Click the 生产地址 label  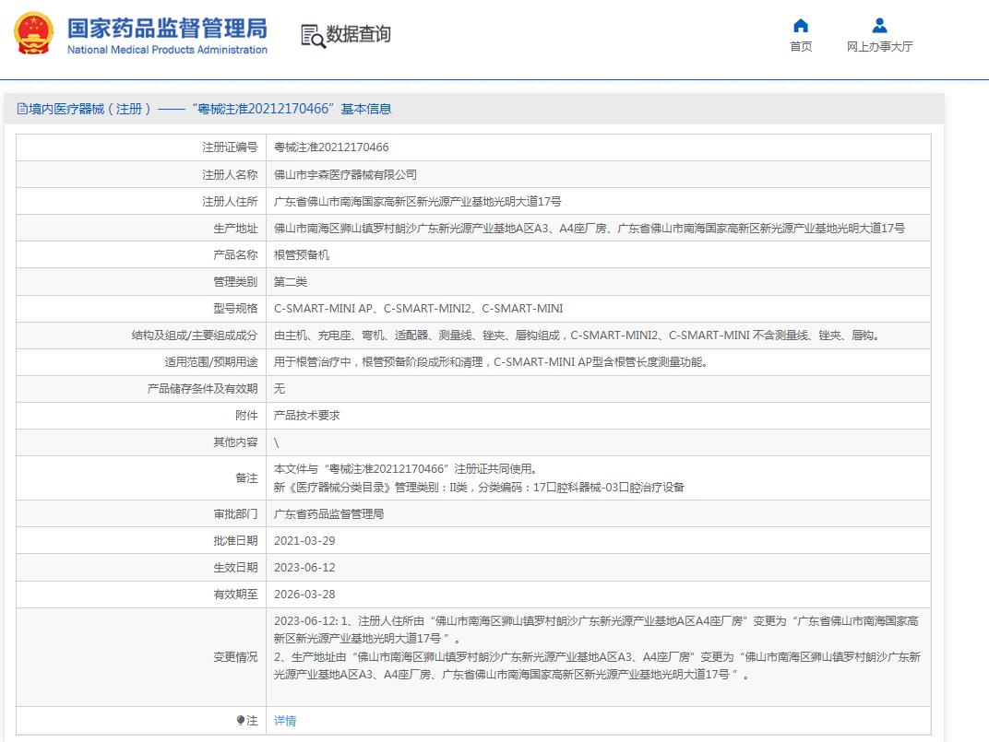[x=235, y=229]
